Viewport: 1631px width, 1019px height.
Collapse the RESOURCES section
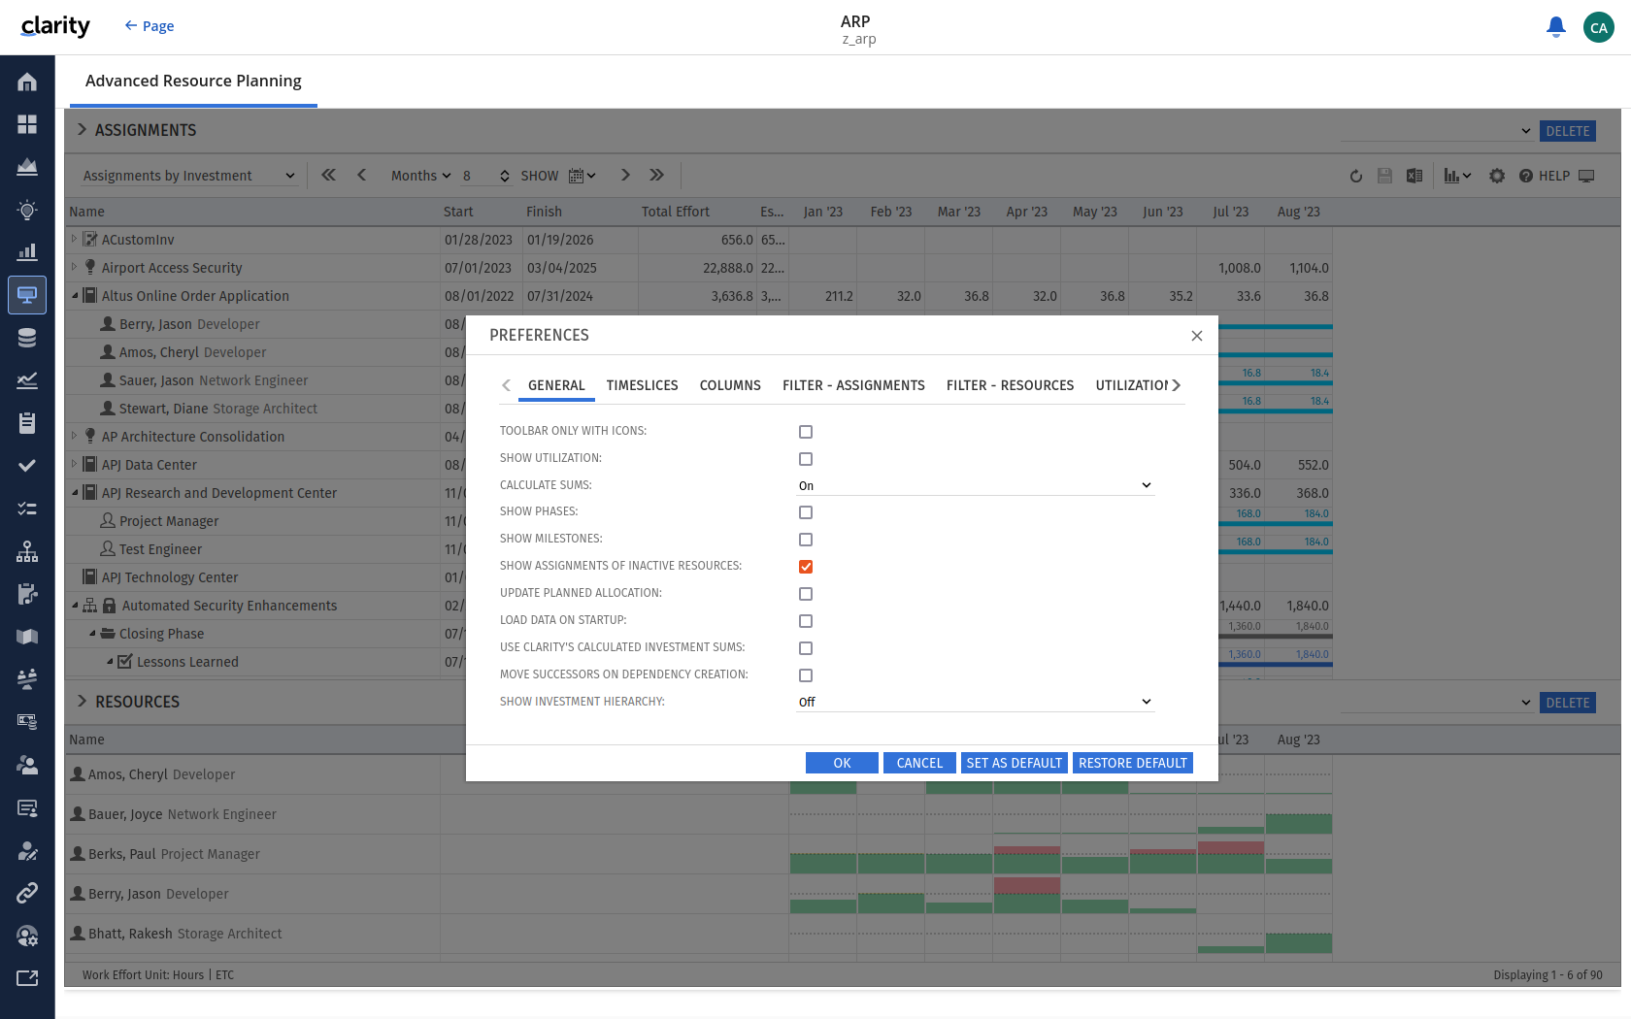point(82,702)
